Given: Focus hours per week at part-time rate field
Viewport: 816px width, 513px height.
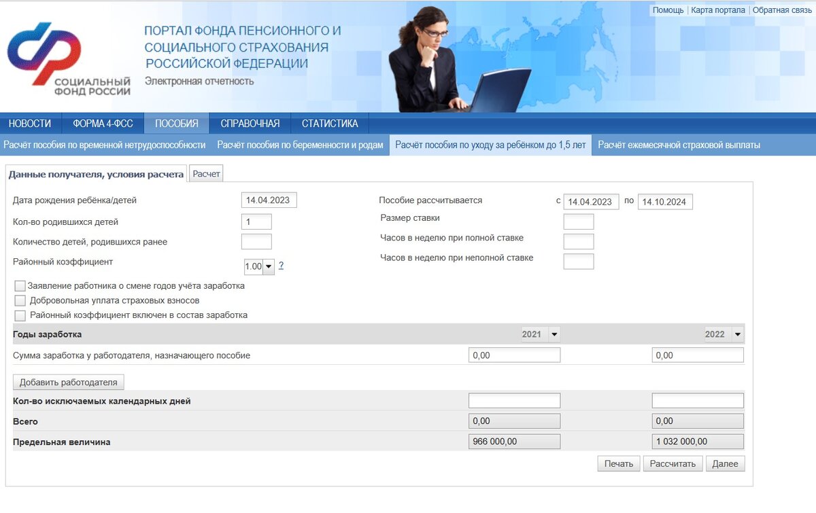Looking at the screenshot, I should coord(579,261).
